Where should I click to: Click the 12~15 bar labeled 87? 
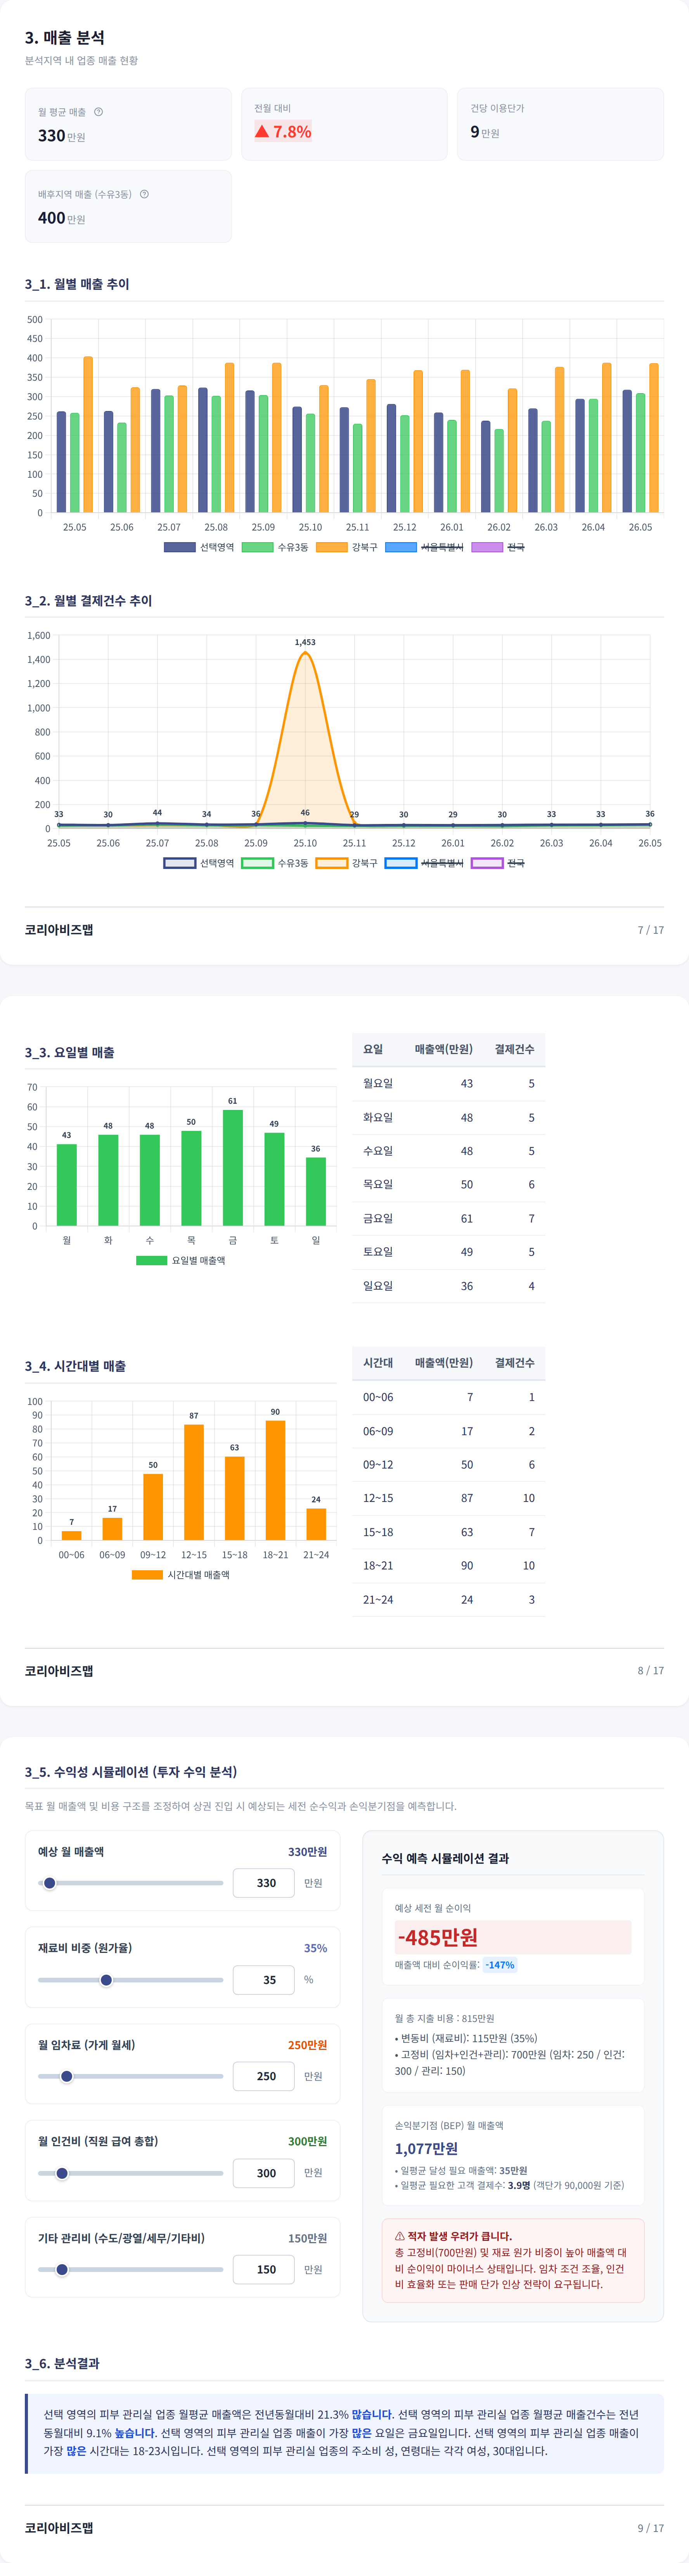194,1483
